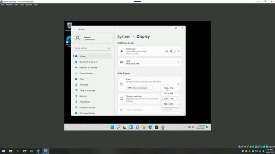Open Gaming in the Settings sidebar
275x154 pixels.
tap(92, 96)
